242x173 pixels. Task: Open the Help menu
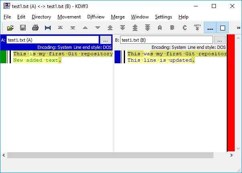tap(183, 17)
